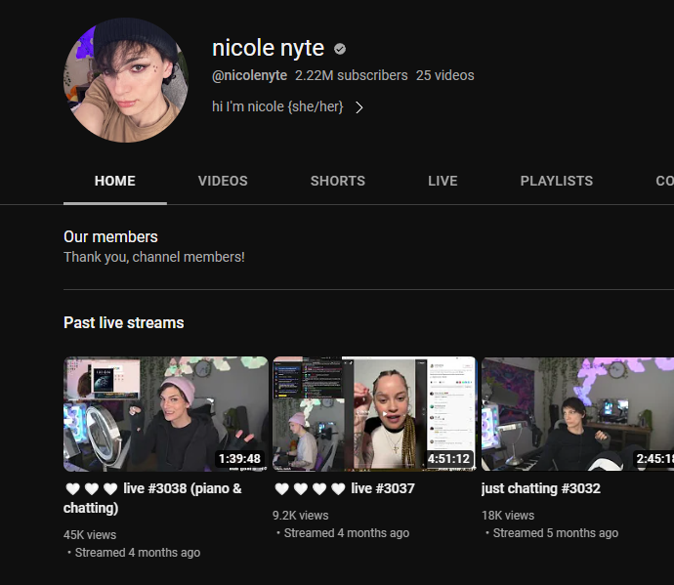The image size is (674, 585).
Task: Click the Past live streams heading
Action: click(124, 323)
